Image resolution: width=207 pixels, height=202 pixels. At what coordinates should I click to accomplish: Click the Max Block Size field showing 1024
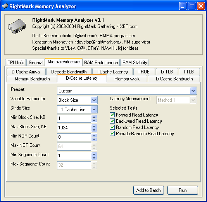coord(74,128)
